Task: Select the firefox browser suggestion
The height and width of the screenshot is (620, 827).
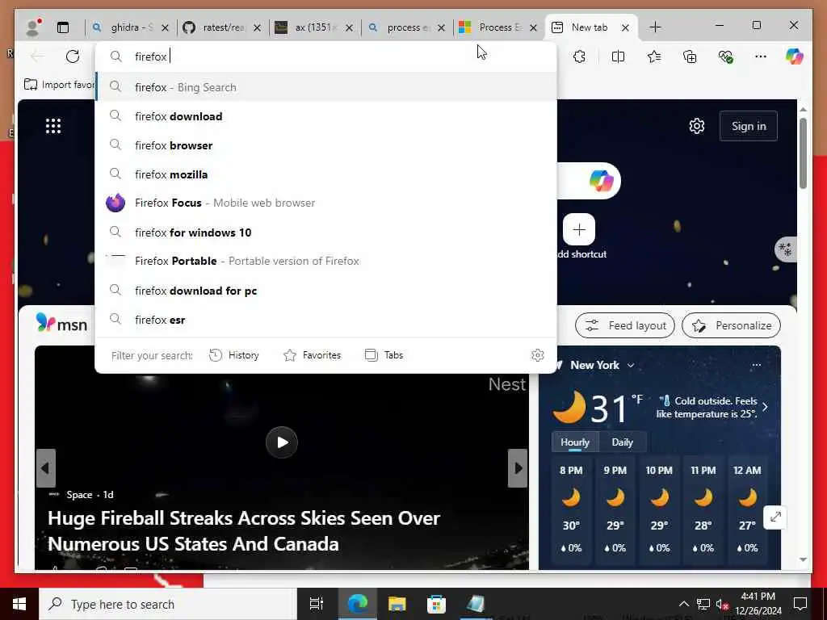Action: pos(326,145)
